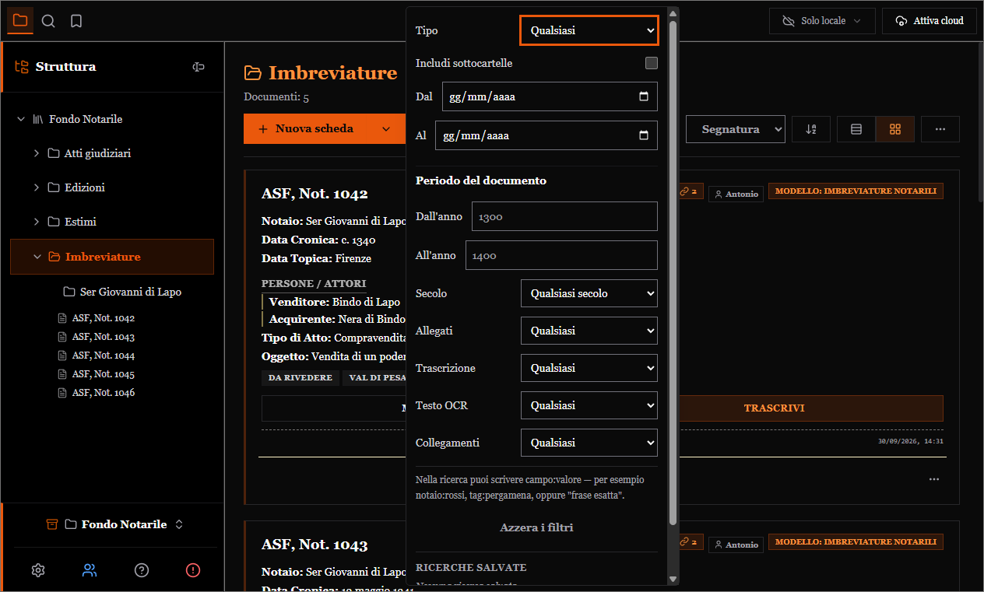This screenshot has width=984, height=592.
Task: Collapse the Fondo Notarile tree node
Action: click(21, 119)
